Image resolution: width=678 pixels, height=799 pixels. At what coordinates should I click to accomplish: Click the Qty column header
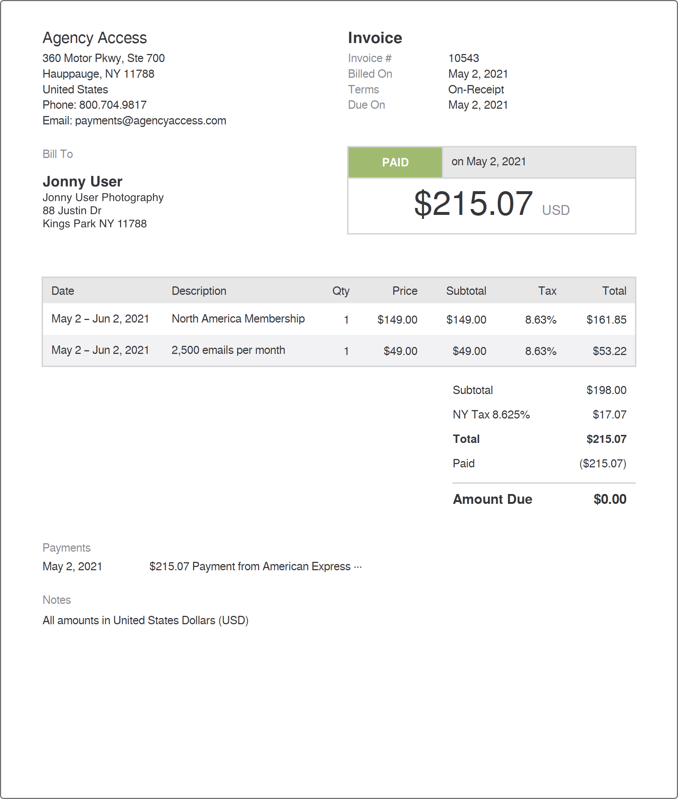(340, 291)
